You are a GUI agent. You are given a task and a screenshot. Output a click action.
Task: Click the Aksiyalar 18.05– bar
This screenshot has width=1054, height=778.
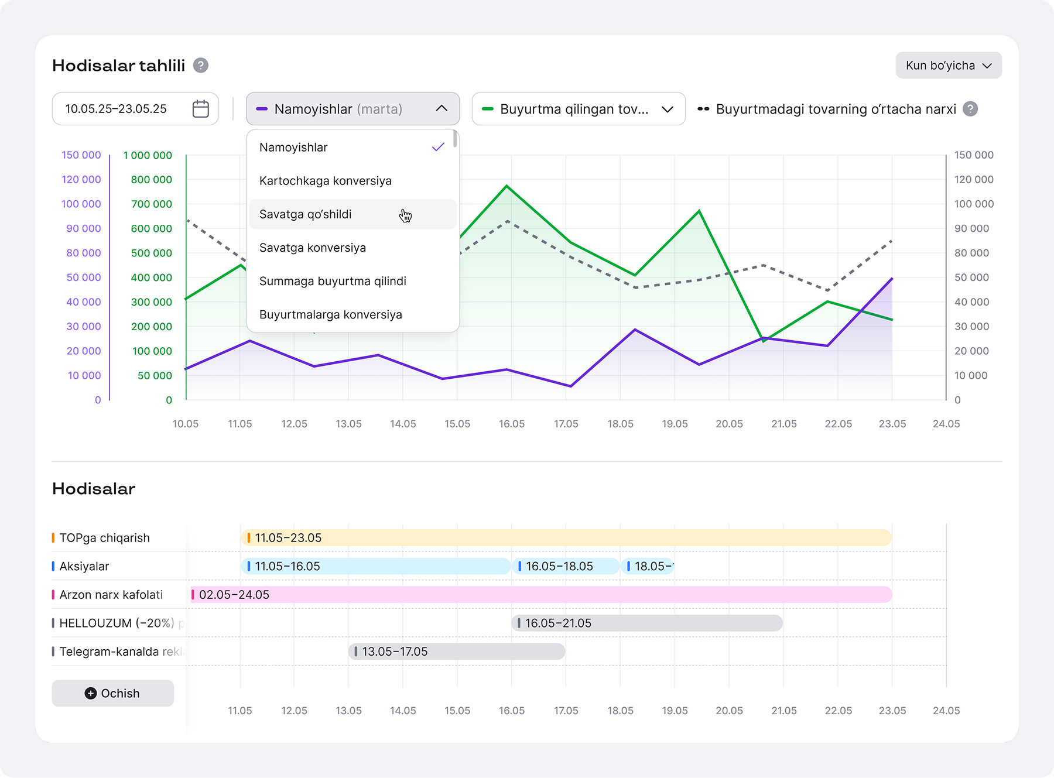click(x=648, y=566)
